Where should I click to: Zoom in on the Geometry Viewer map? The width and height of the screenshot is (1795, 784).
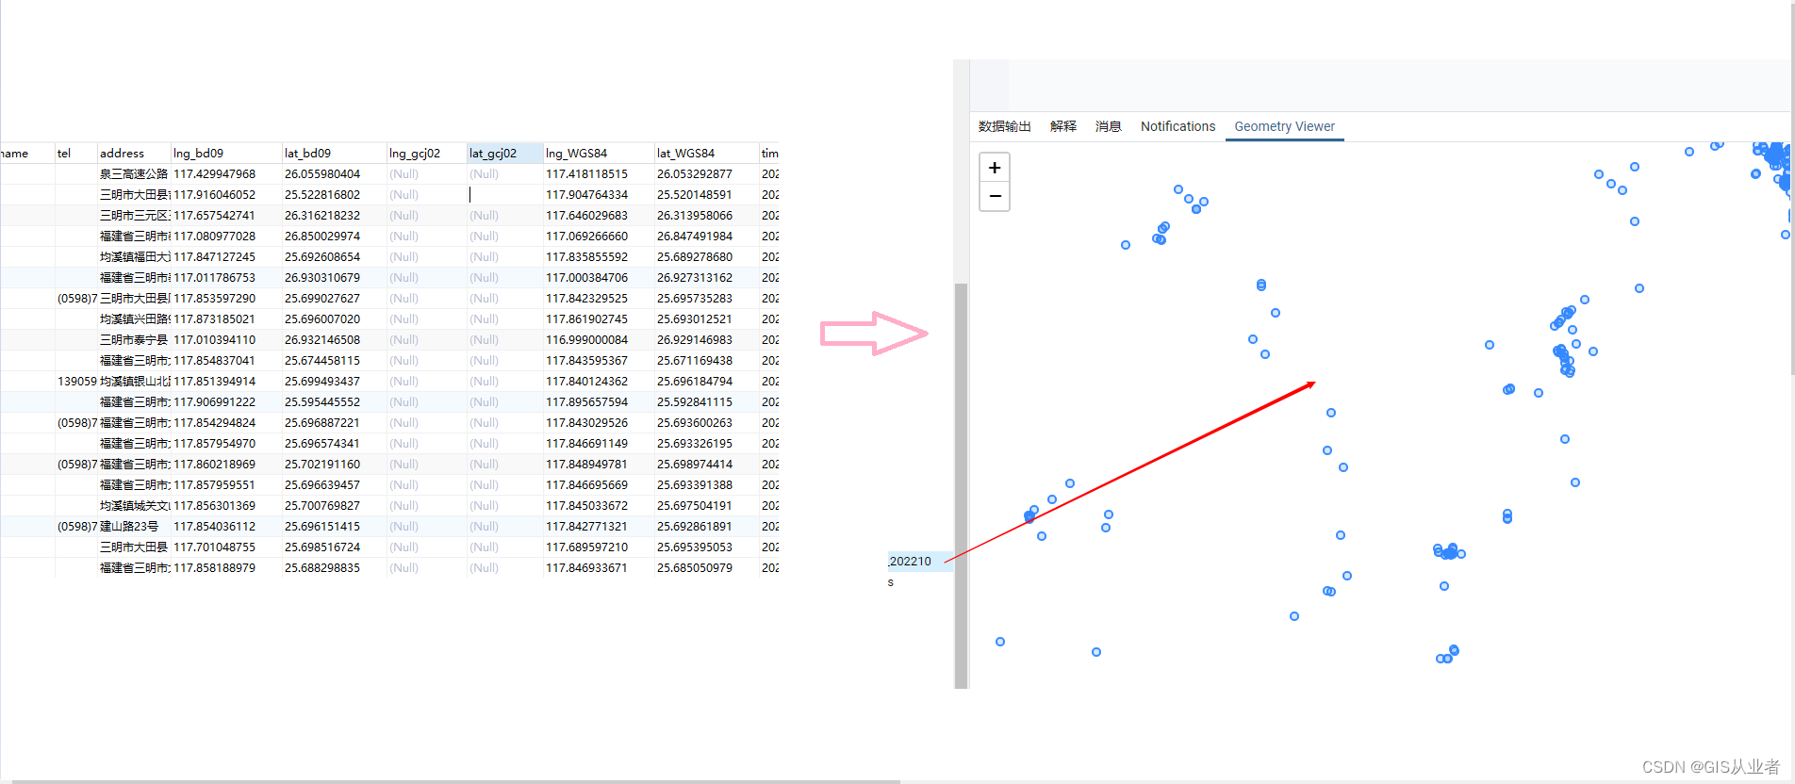pos(995,168)
